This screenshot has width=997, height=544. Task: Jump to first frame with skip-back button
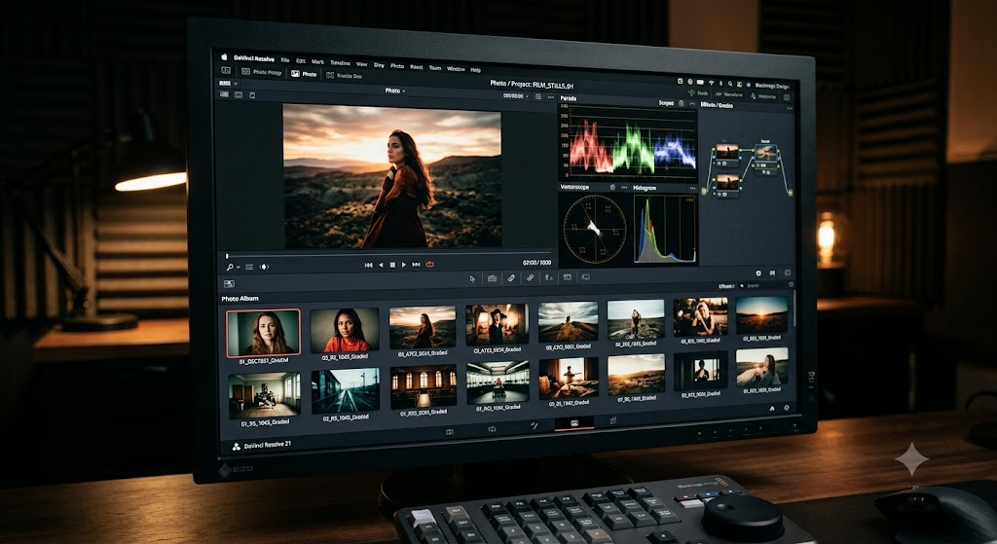coord(368,265)
